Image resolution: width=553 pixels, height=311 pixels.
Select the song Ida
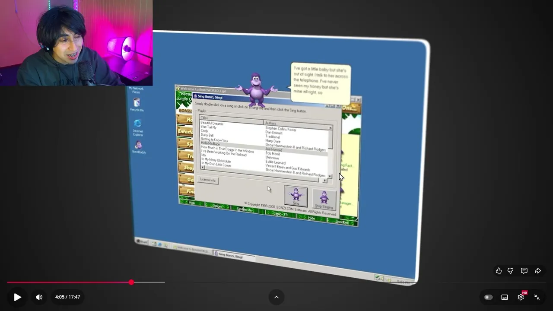pos(203,155)
